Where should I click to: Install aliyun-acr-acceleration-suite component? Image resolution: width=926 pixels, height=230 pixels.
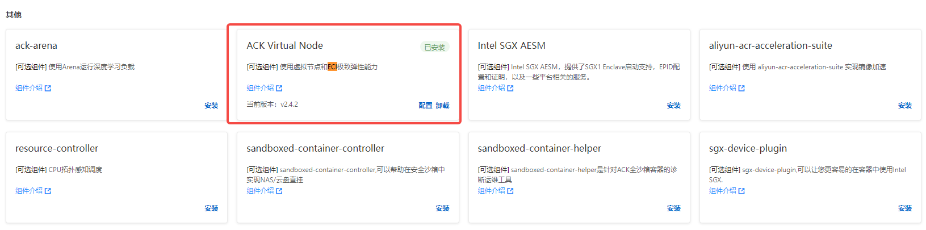point(905,106)
